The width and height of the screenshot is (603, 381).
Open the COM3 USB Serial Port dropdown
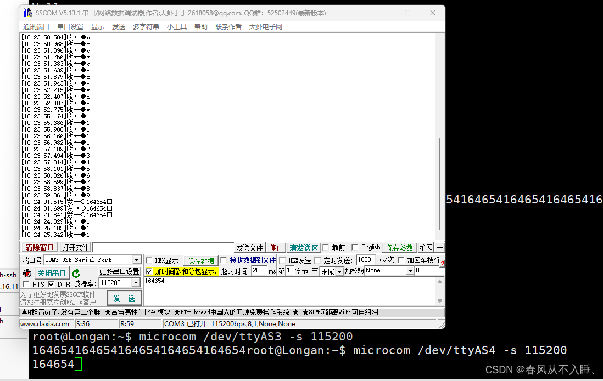pyautogui.click(x=135, y=260)
